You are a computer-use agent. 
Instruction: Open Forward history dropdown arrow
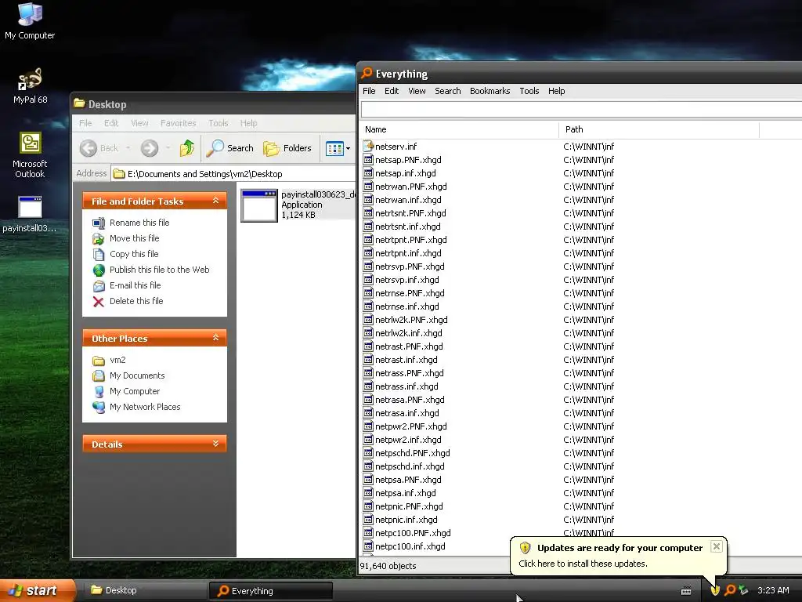[x=168, y=148]
